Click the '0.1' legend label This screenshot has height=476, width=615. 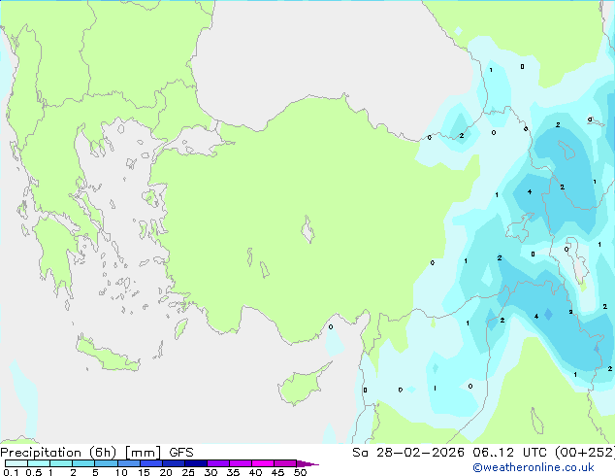[11, 472]
